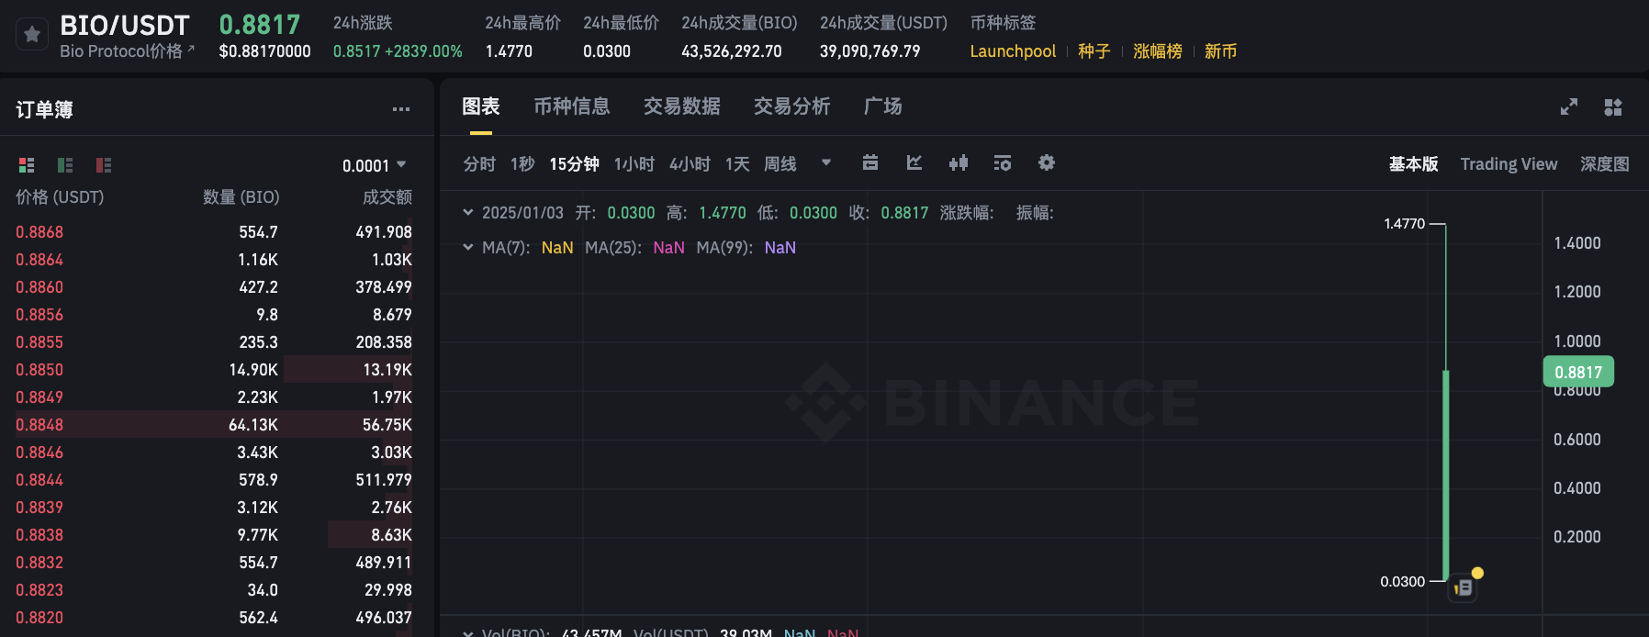Click the 涨幅榜 label
This screenshot has width=1649, height=637.
pyautogui.click(x=1157, y=51)
